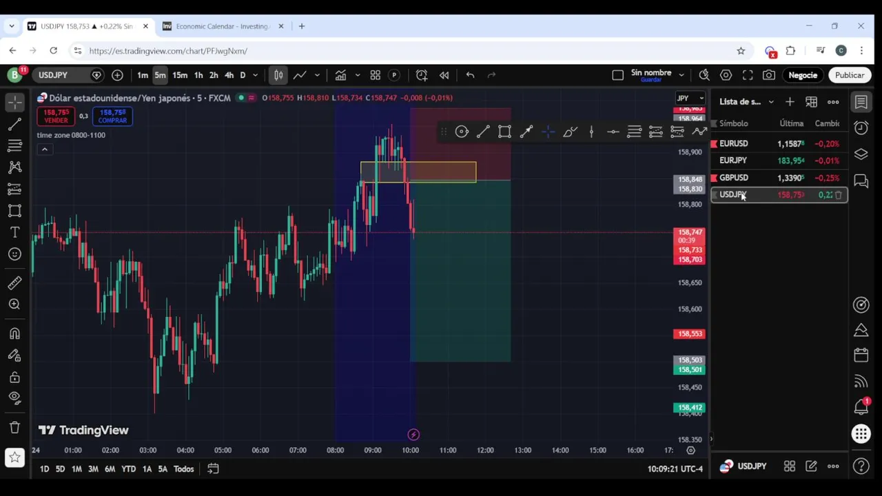Click the Publicar button
This screenshot has height=496, width=882.
coord(850,75)
